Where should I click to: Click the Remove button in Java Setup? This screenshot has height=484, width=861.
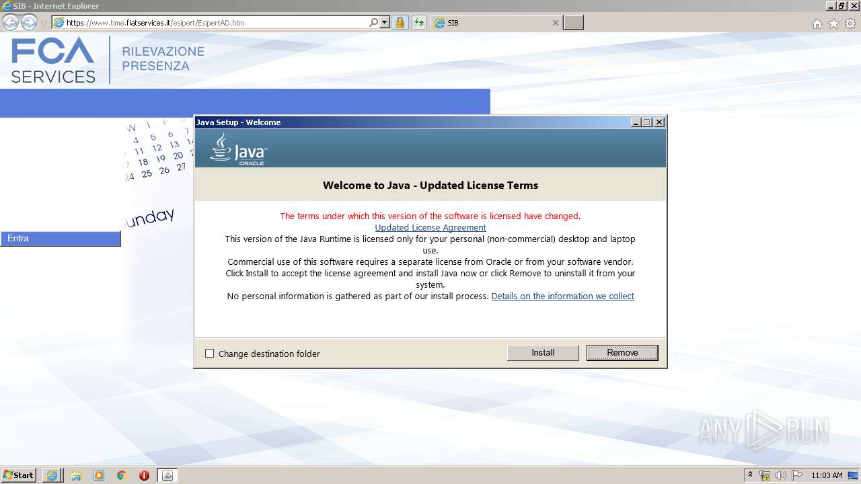point(622,353)
